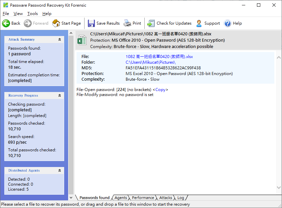
Task: Click the Start Page toolbar label
Action: (71, 23)
